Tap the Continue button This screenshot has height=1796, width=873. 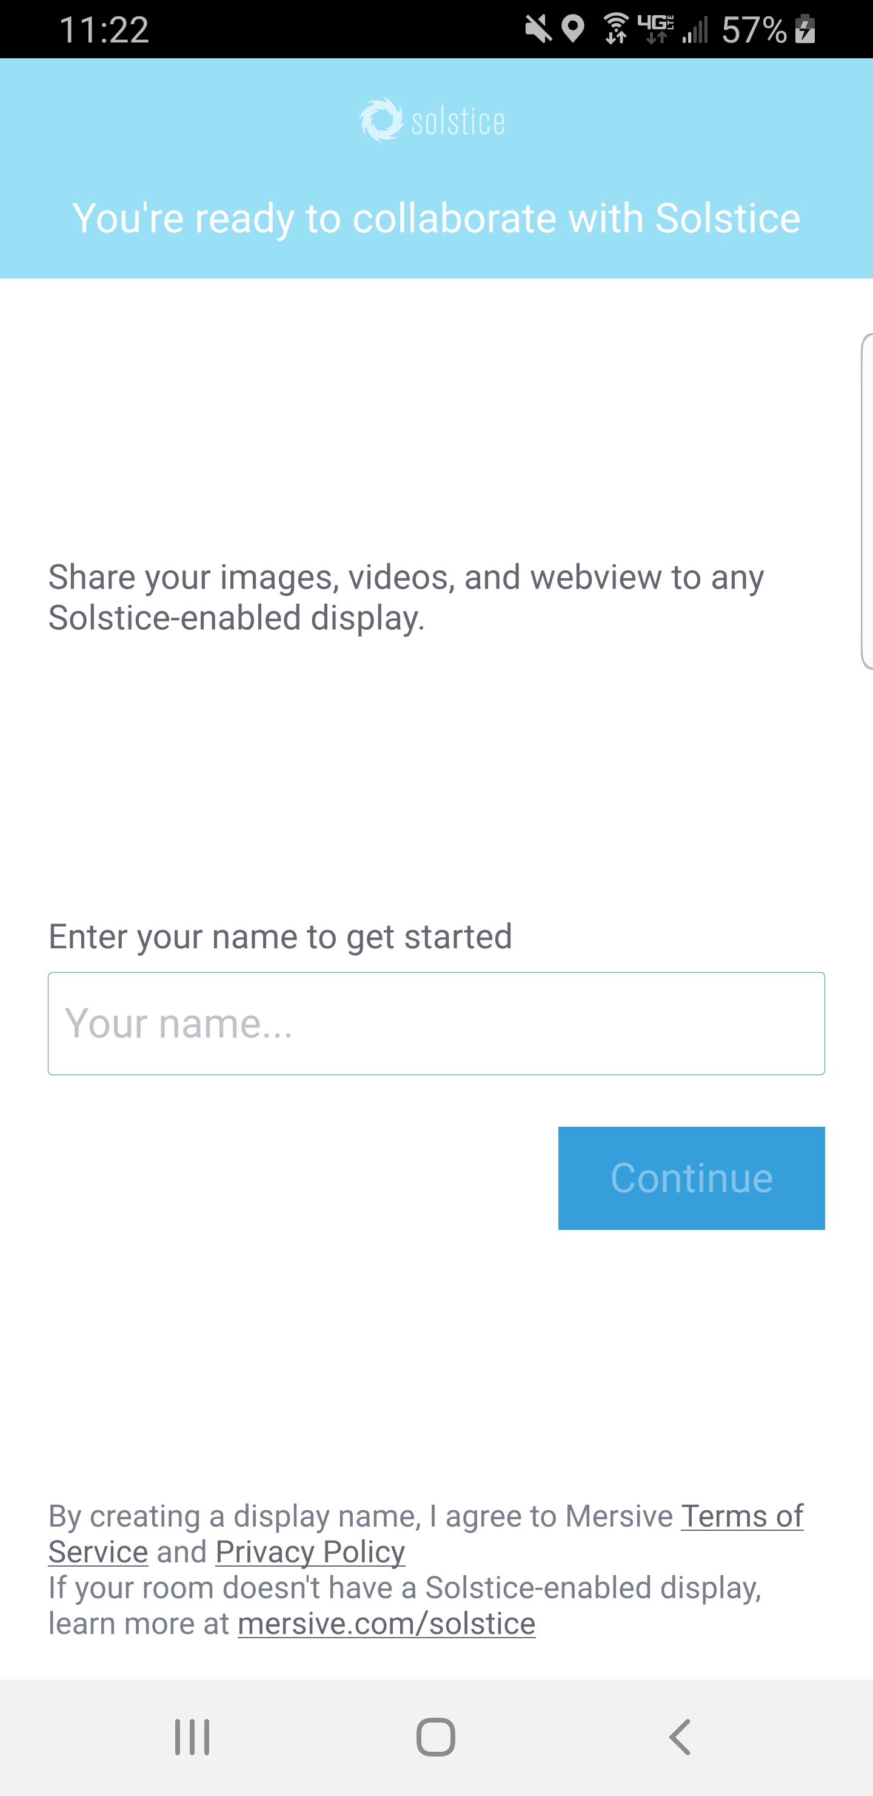[x=691, y=1178]
